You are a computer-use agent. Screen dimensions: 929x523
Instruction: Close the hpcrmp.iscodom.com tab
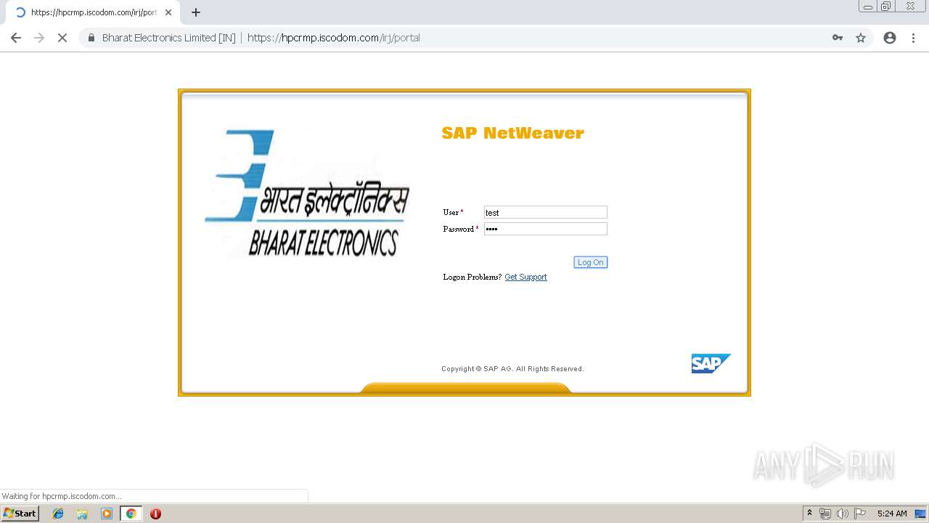point(168,12)
